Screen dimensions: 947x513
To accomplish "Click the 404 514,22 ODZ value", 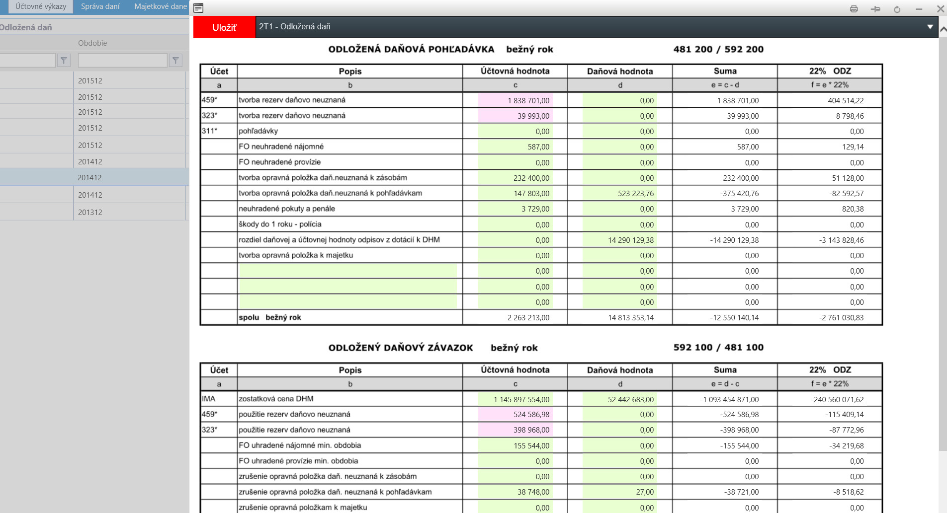I will click(846, 100).
